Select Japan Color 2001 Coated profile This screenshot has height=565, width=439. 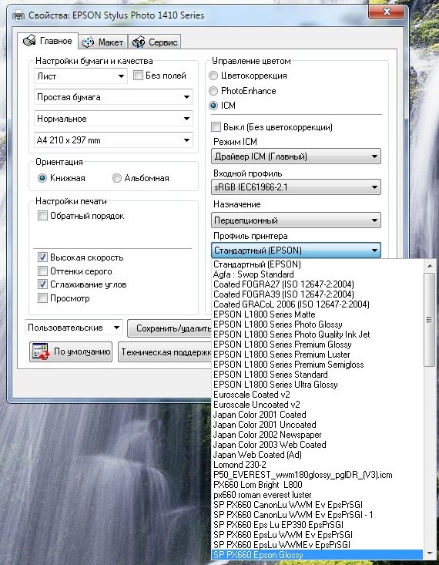[317, 415]
